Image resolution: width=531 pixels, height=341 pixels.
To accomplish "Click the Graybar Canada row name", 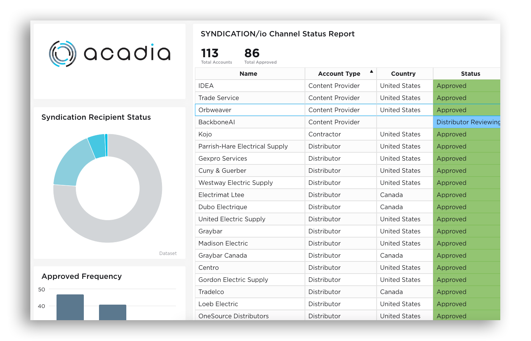I will [223, 256].
